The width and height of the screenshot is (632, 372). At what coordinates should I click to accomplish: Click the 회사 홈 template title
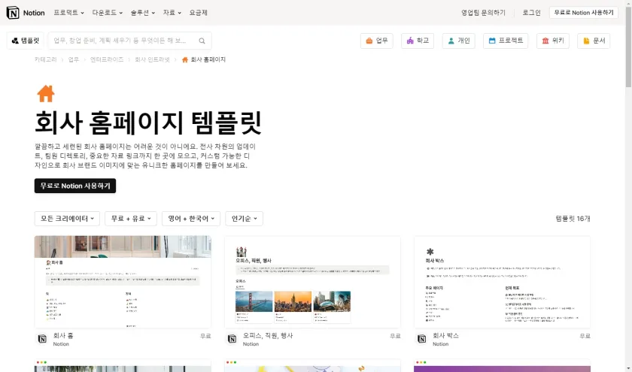click(63, 335)
